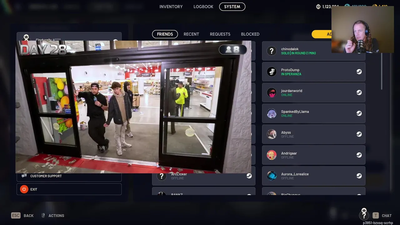Viewport: 400px width, 225px height.
Task: Click the friends list scrollbar
Action: tap(382, 71)
